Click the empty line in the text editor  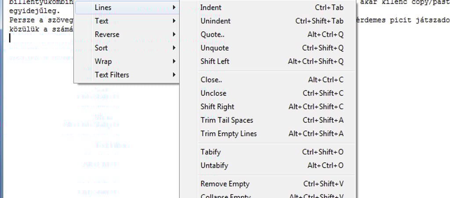pos(40,38)
